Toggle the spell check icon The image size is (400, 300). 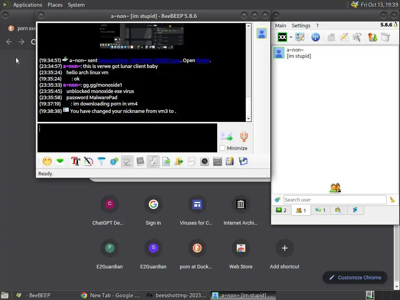[127, 161]
